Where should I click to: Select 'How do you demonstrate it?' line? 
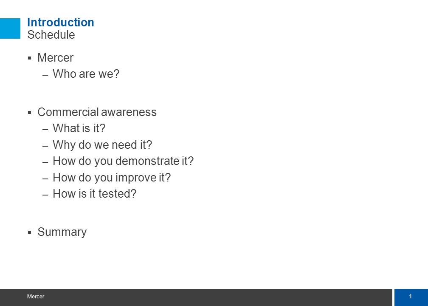[123, 161]
